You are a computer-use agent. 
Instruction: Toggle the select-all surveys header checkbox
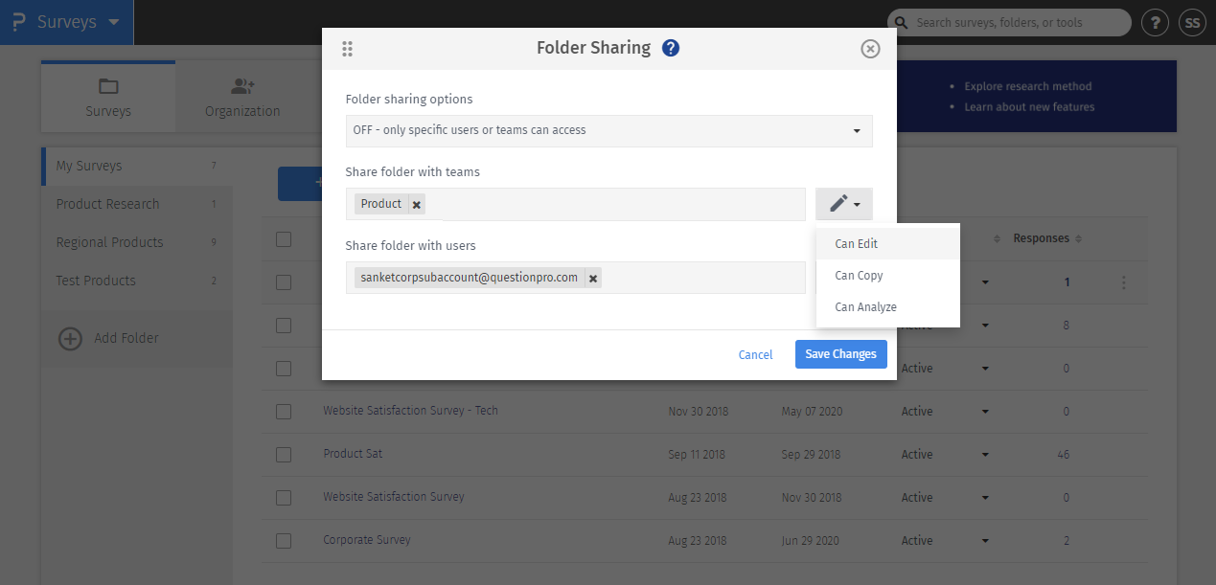point(284,239)
